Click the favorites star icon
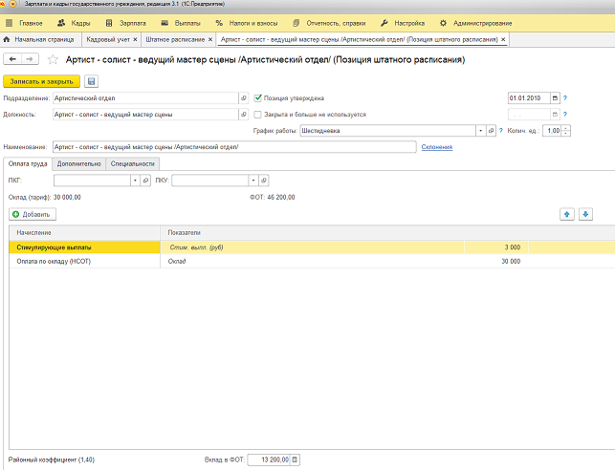Image resolution: width=615 pixels, height=470 pixels. click(53, 60)
